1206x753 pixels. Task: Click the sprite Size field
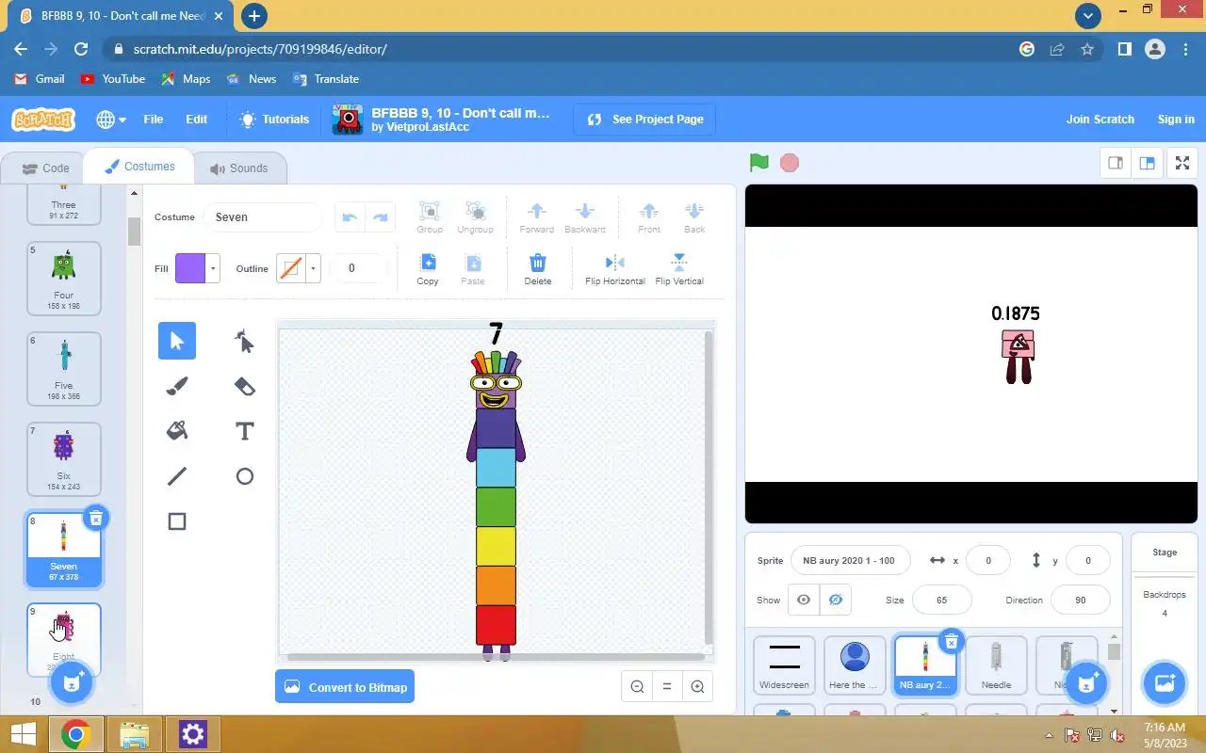[x=941, y=600]
